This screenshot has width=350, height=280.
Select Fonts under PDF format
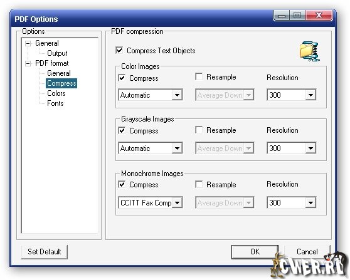coord(55,103)
